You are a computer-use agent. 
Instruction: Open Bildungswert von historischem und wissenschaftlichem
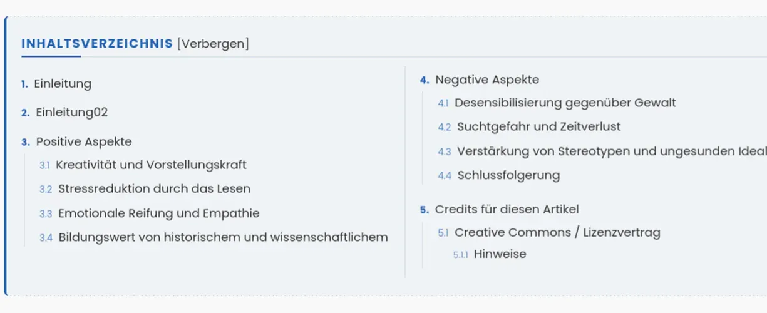pos(223,237)
